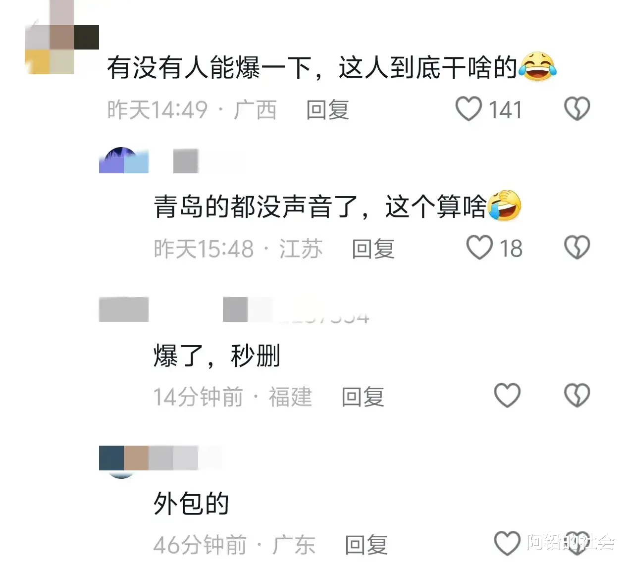
Task: Like the 外包的 comment
Action: tap(508, 543)
